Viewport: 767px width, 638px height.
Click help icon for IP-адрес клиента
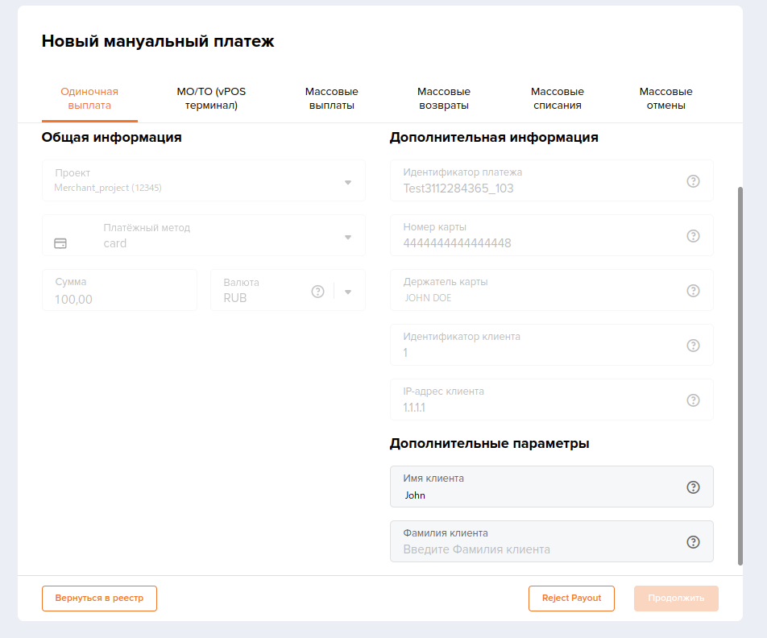click(693, 400)
